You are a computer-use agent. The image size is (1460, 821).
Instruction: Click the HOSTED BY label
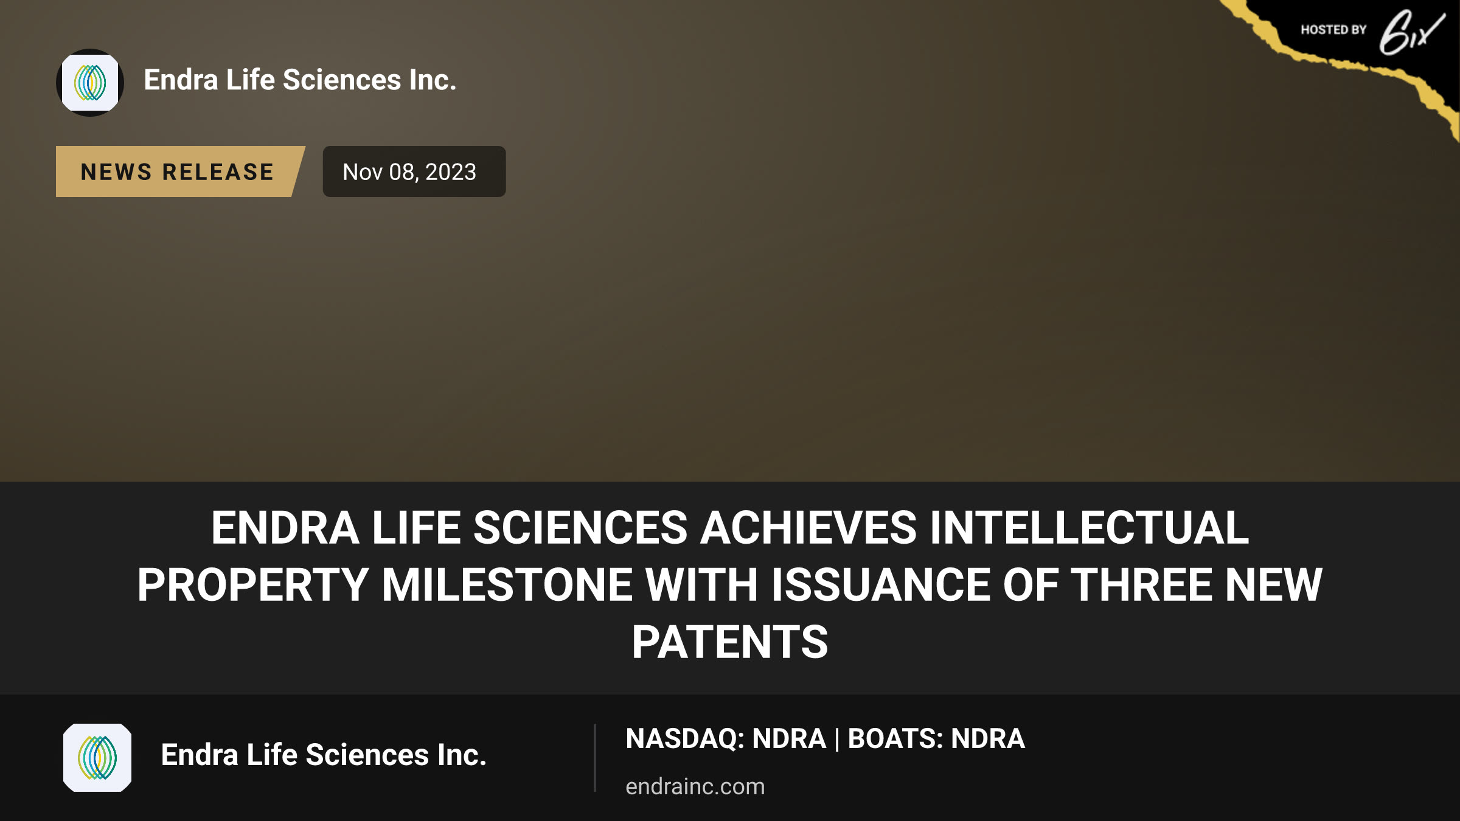coord(1333,30)
